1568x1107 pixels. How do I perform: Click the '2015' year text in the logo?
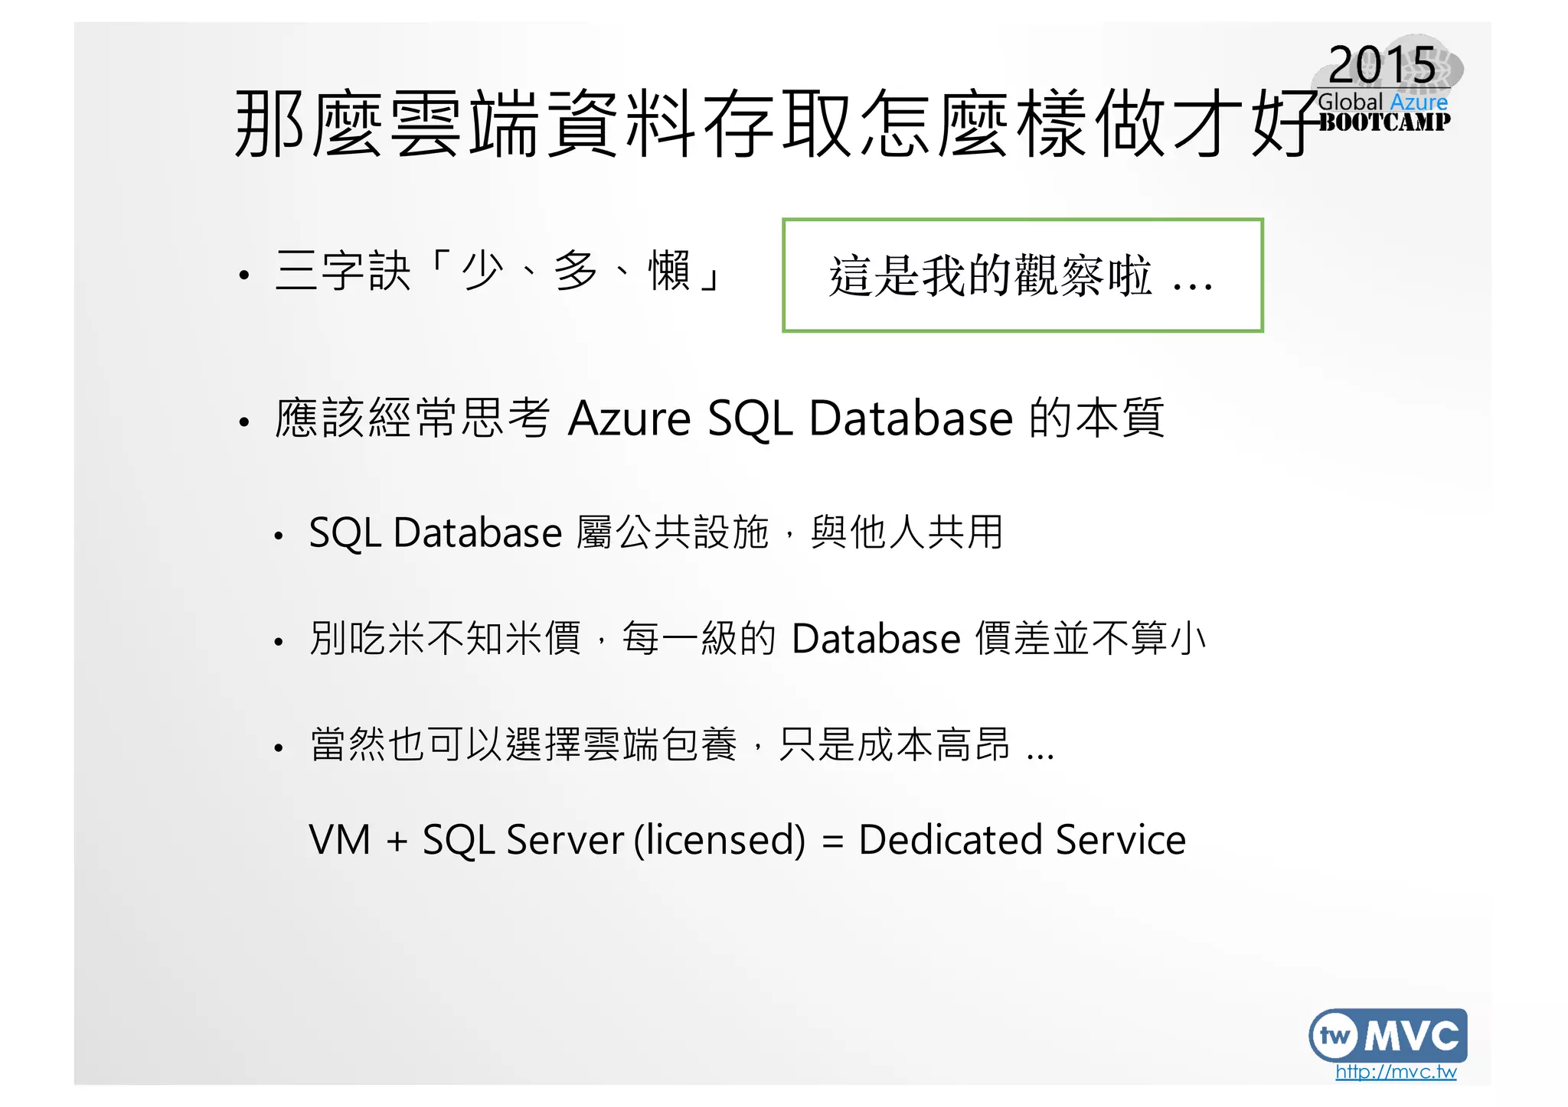[1381, 64]
